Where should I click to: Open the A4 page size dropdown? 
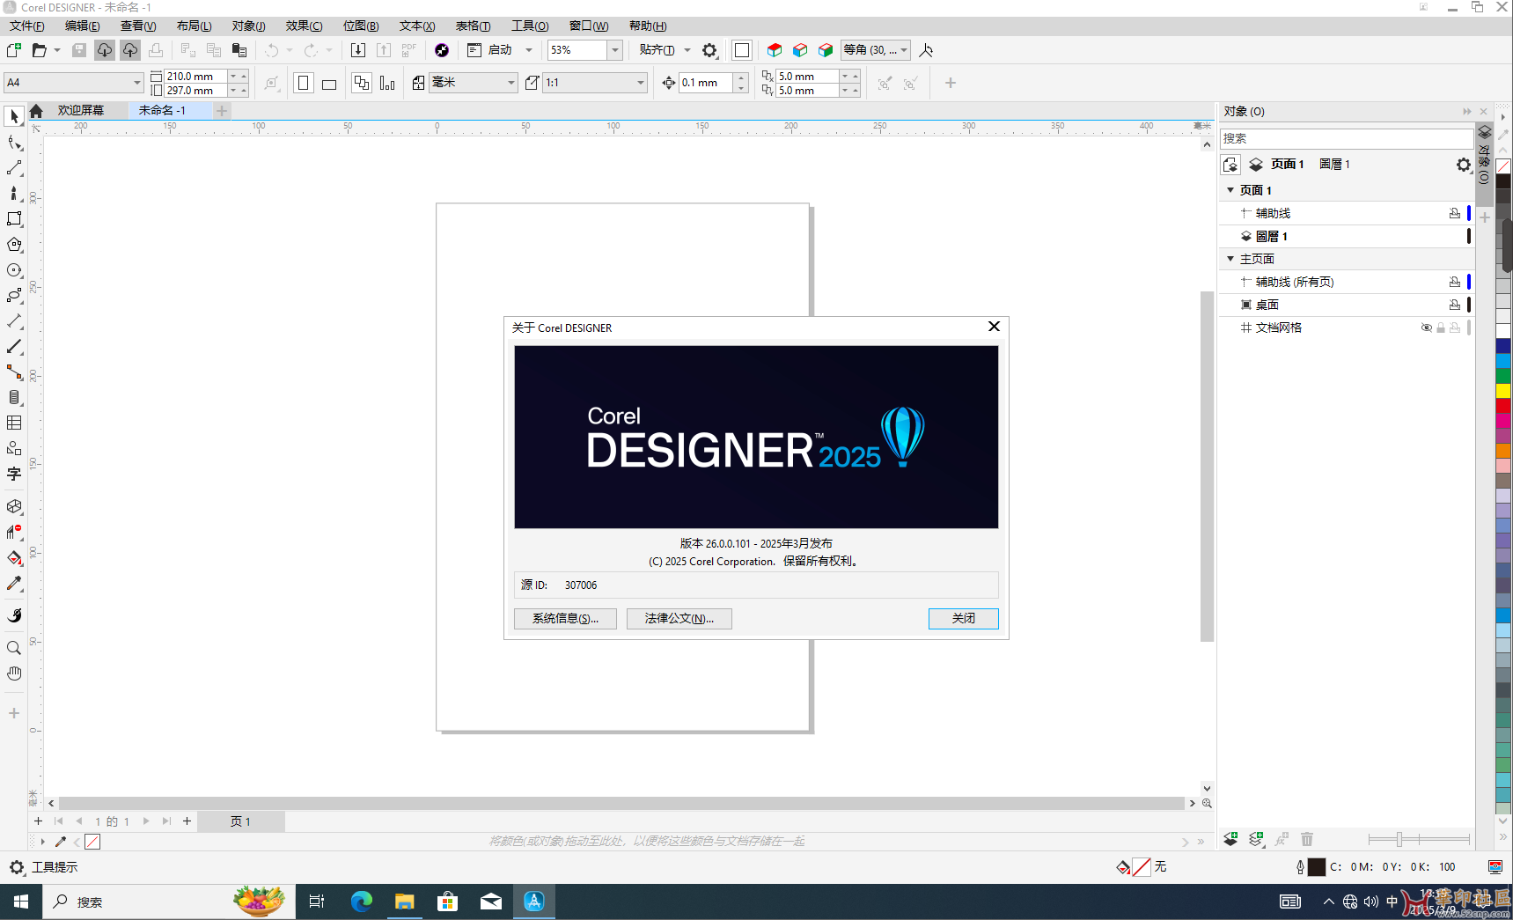[x=136, y=83]
